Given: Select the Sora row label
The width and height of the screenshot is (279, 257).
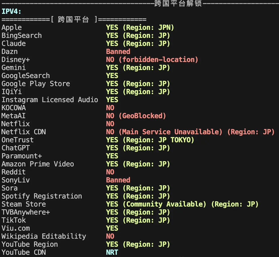Looking at the screenshot, I should pyautogui.click(x=10, y=188).
